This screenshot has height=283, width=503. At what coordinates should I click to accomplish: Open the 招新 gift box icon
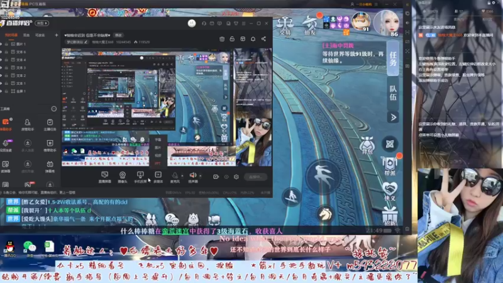point(390,216)
